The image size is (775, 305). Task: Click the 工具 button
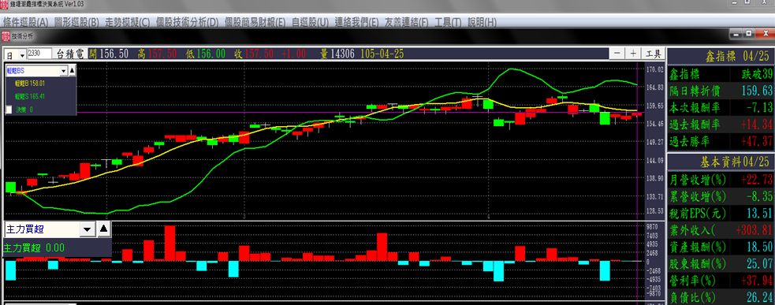[654, 54]
